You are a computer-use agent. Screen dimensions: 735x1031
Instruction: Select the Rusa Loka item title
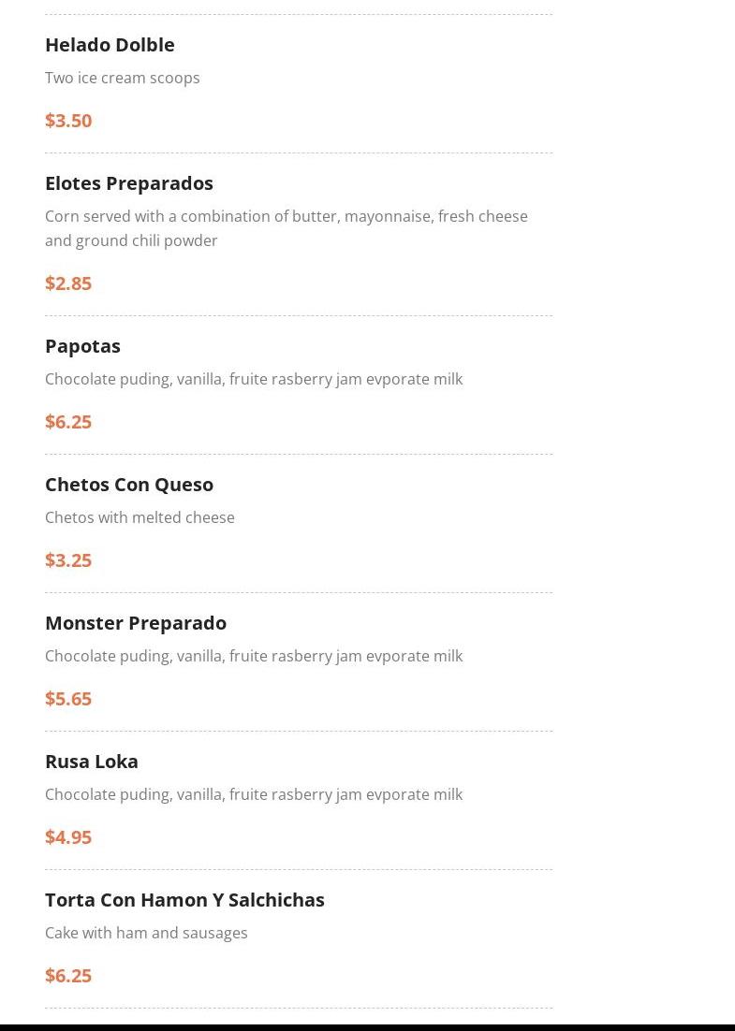tap(92, 762)
